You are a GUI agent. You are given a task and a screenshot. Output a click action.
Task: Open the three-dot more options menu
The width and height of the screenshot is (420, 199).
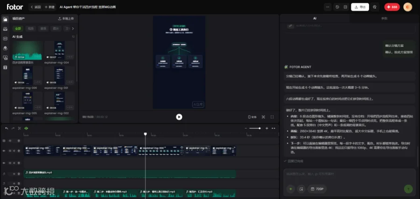tap(328, 7)
